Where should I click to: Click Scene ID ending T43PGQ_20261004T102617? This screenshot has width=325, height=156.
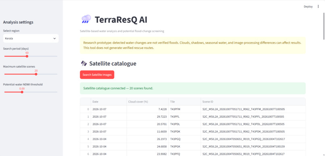(253, 139)
